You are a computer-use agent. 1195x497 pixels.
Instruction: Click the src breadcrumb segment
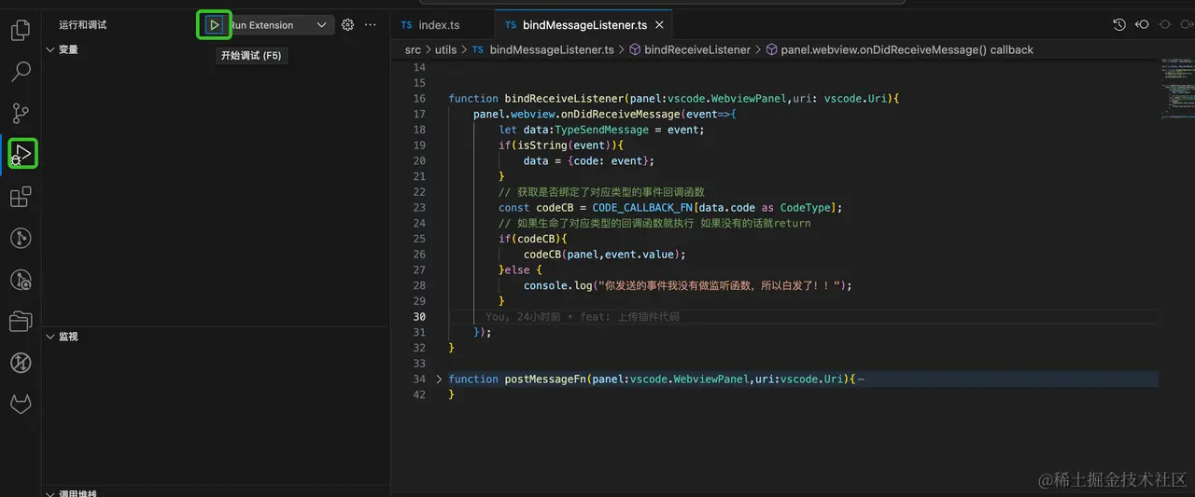tap(413, 49)
